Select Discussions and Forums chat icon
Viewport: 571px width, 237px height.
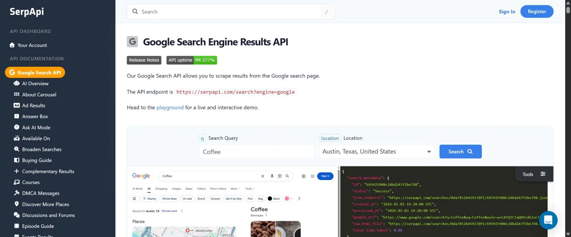click(17, 215)
